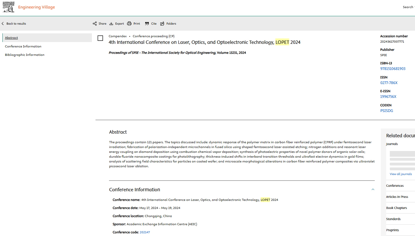Open the CODEN PSISDG link

click(x=386, y=111)
